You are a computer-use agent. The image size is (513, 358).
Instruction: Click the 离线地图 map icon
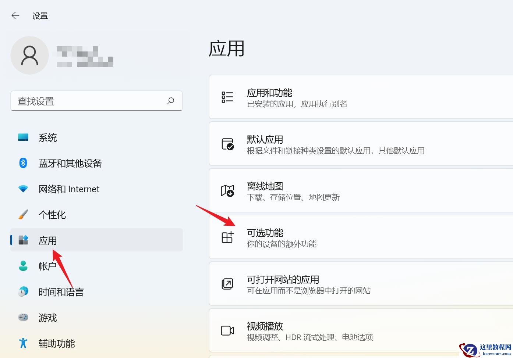227,190
